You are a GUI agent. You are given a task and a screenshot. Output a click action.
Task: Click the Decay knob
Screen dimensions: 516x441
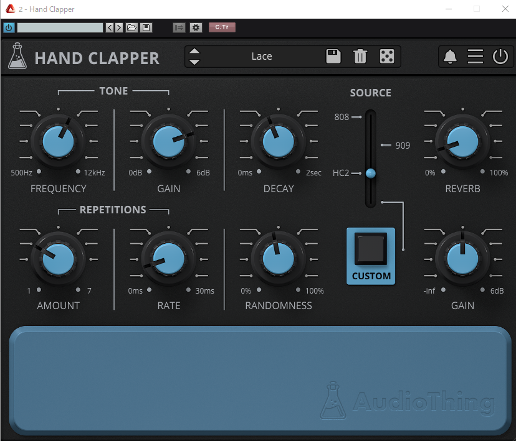(279, 142)
